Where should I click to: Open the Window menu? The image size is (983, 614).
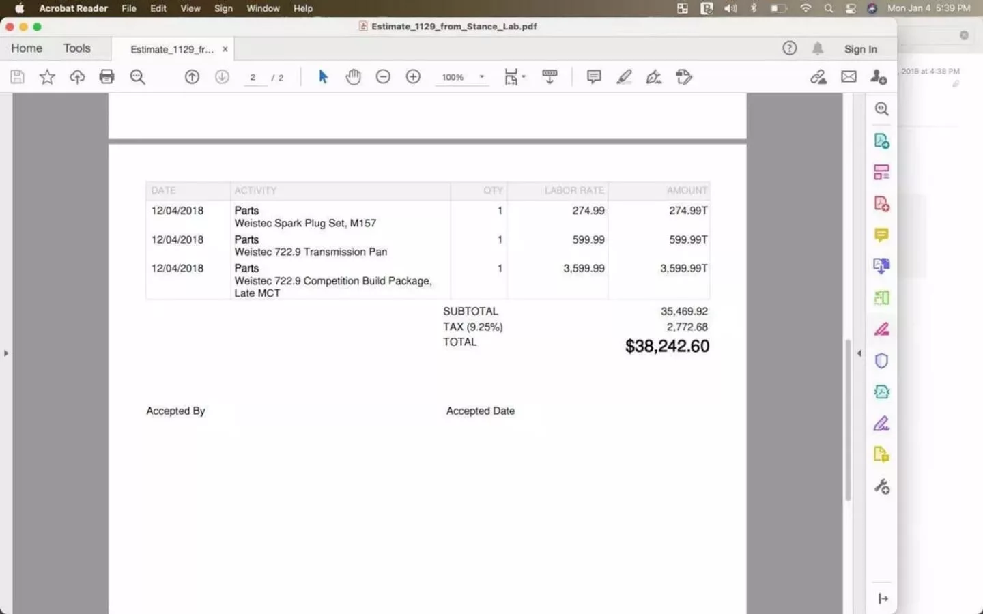263,8
